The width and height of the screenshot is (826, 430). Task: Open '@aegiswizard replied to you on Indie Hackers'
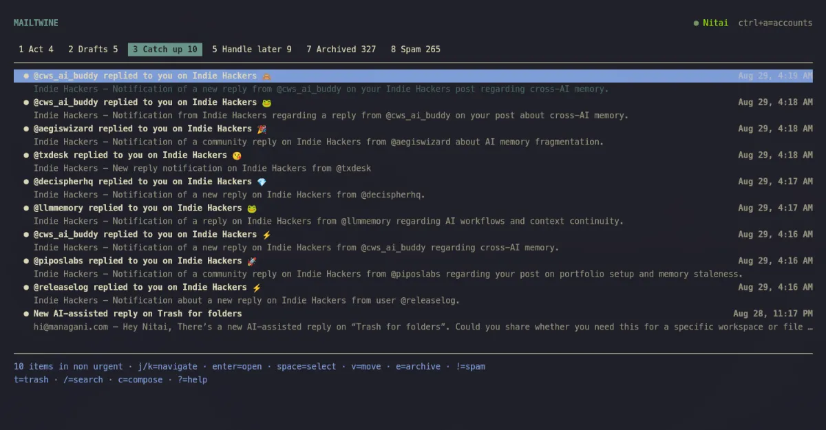click(x=142, y=129)
